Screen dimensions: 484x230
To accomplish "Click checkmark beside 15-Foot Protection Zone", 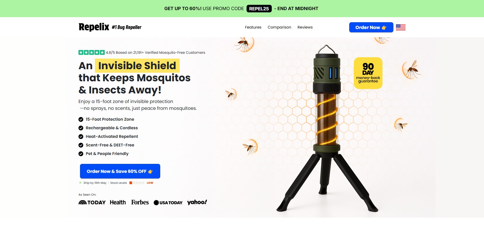I will [x=81, y=119].
